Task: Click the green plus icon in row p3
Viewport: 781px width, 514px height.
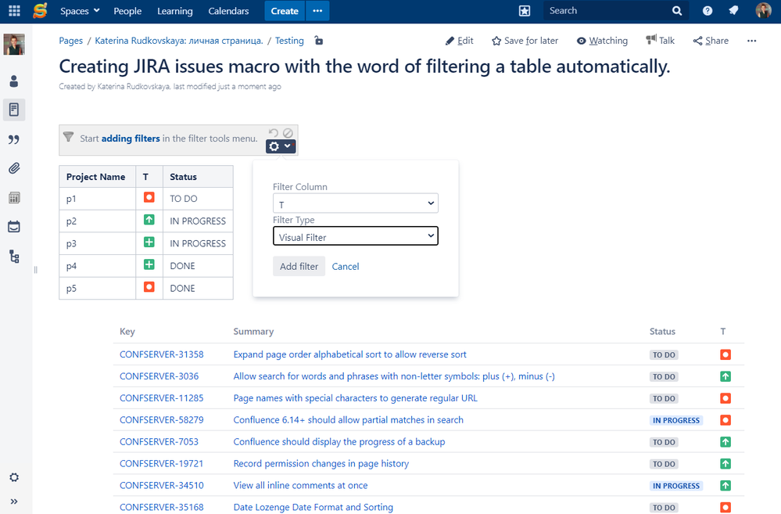Action: 149,243
